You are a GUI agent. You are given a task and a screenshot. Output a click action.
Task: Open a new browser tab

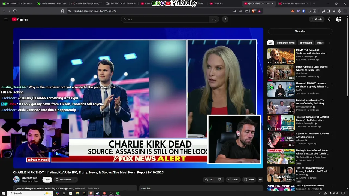coord(314,4)
